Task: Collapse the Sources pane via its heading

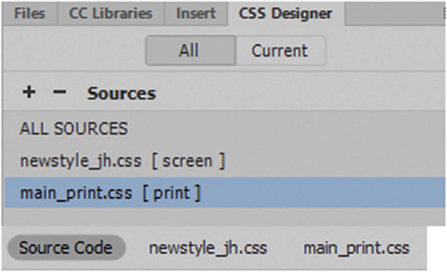Action: pyautogui.click(x=122, y=94)
